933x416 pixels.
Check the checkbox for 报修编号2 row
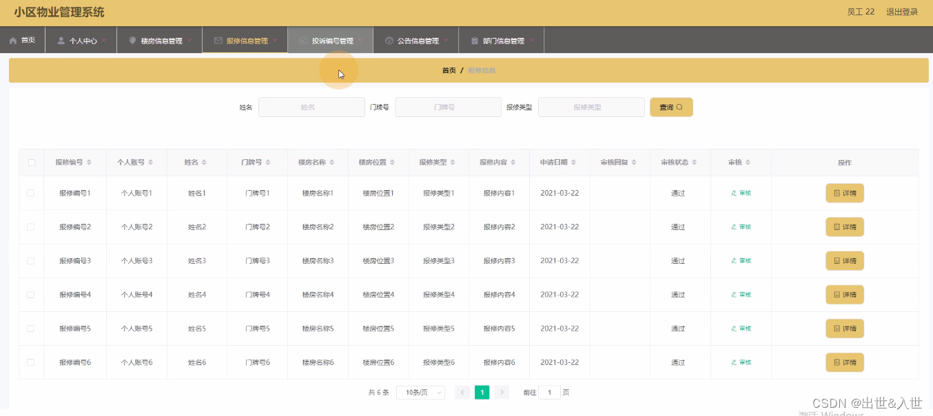pyautogui.click(x=31, y=227)
